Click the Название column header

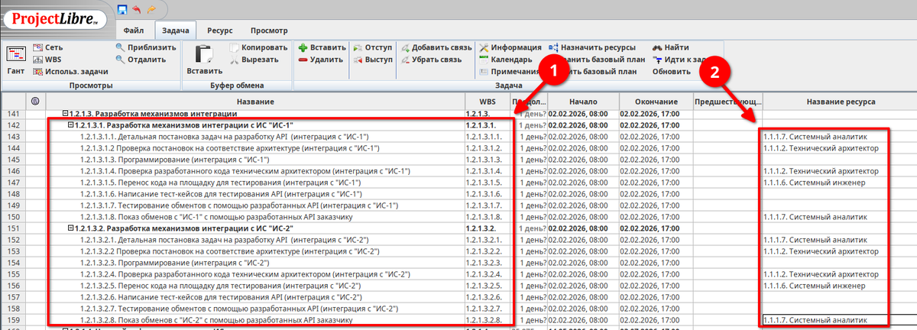click(x=256, y=102)
